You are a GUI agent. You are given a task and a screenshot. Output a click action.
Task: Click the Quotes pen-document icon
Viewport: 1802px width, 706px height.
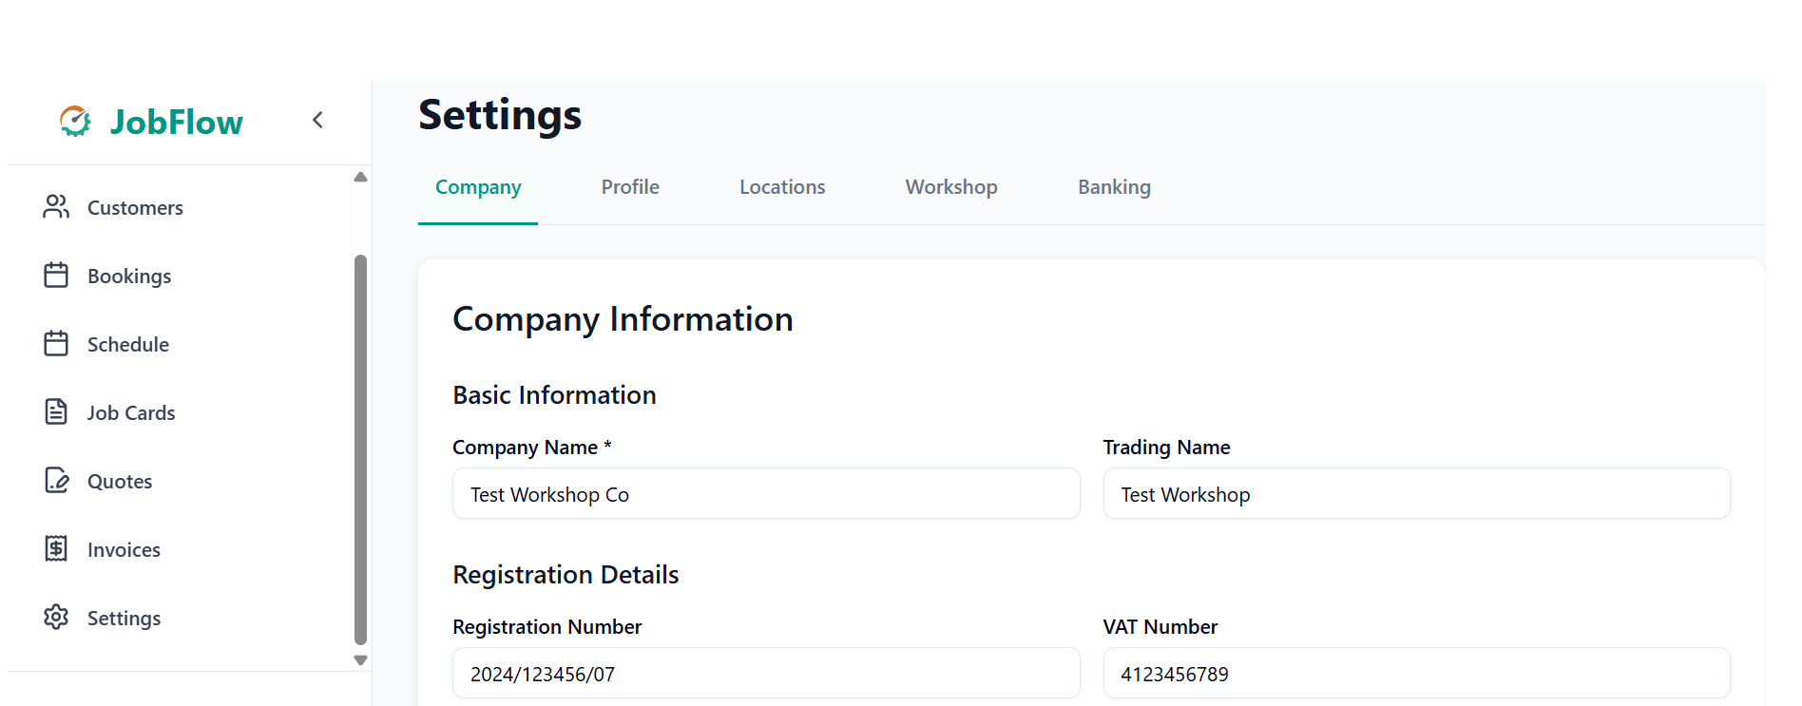pos(56,481)
